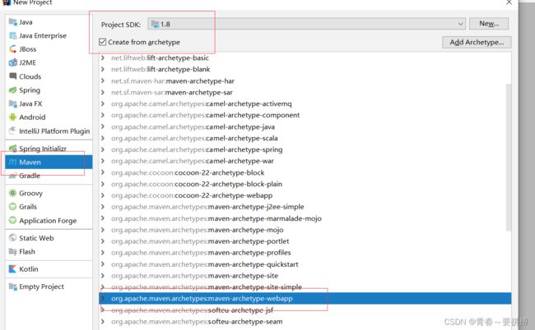Click the archetype list scrollbar

pos(509,157)
